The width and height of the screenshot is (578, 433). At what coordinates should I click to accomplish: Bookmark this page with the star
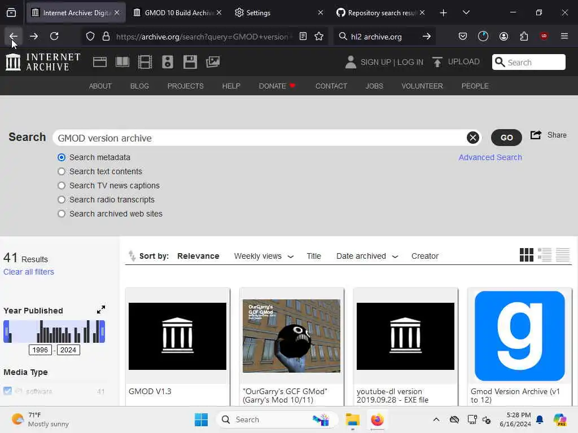(319, 36)
